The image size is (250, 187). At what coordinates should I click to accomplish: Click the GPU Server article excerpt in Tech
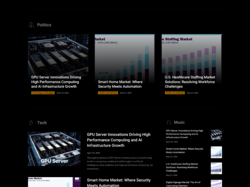point(120,163)
